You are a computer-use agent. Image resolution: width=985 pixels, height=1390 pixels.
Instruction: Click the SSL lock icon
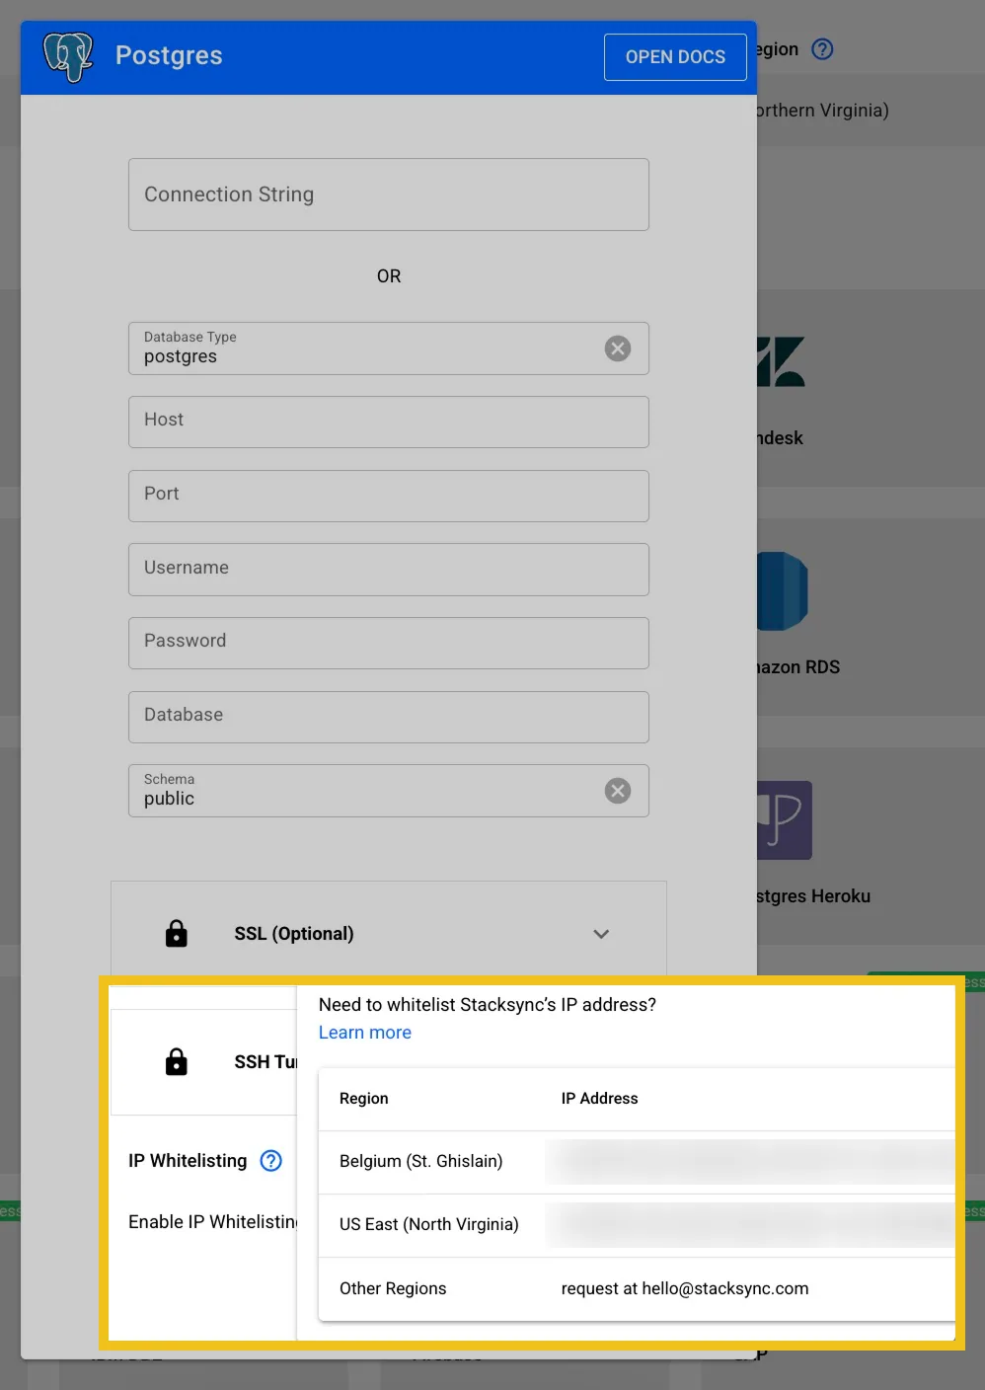[x=177, y=933]
